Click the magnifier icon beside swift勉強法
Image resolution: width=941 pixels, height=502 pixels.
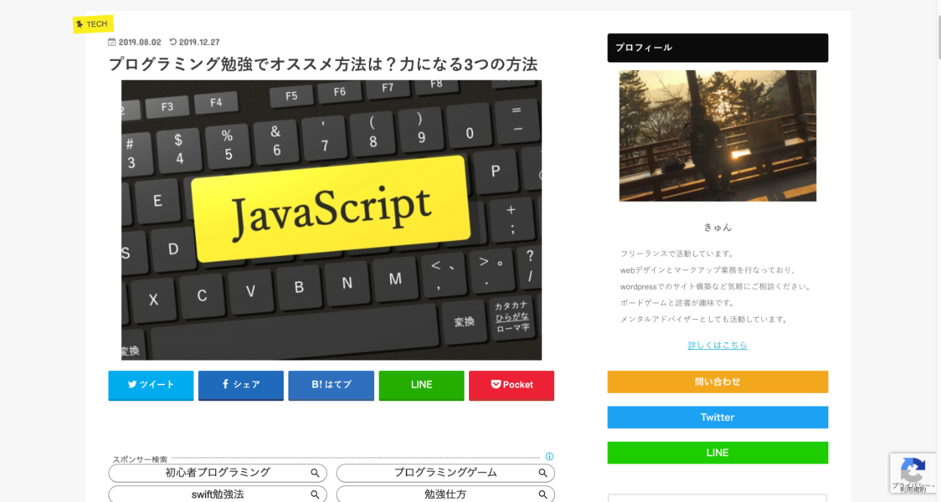[x=315, y=494]
